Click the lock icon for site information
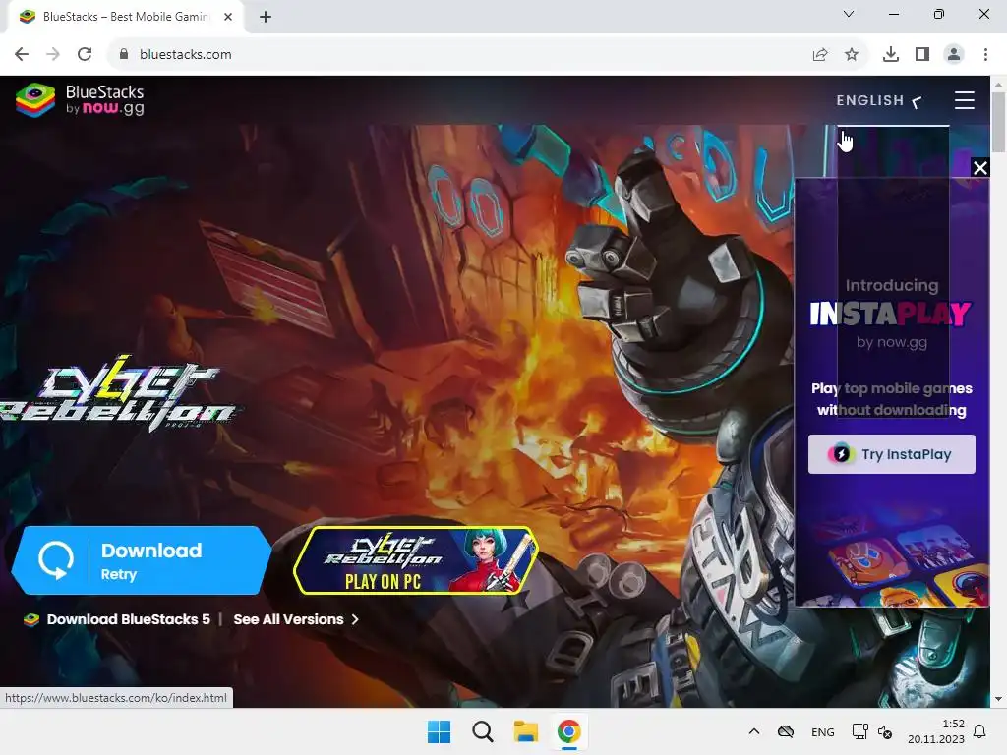1007x755 pixels. [x=124, y=55]
